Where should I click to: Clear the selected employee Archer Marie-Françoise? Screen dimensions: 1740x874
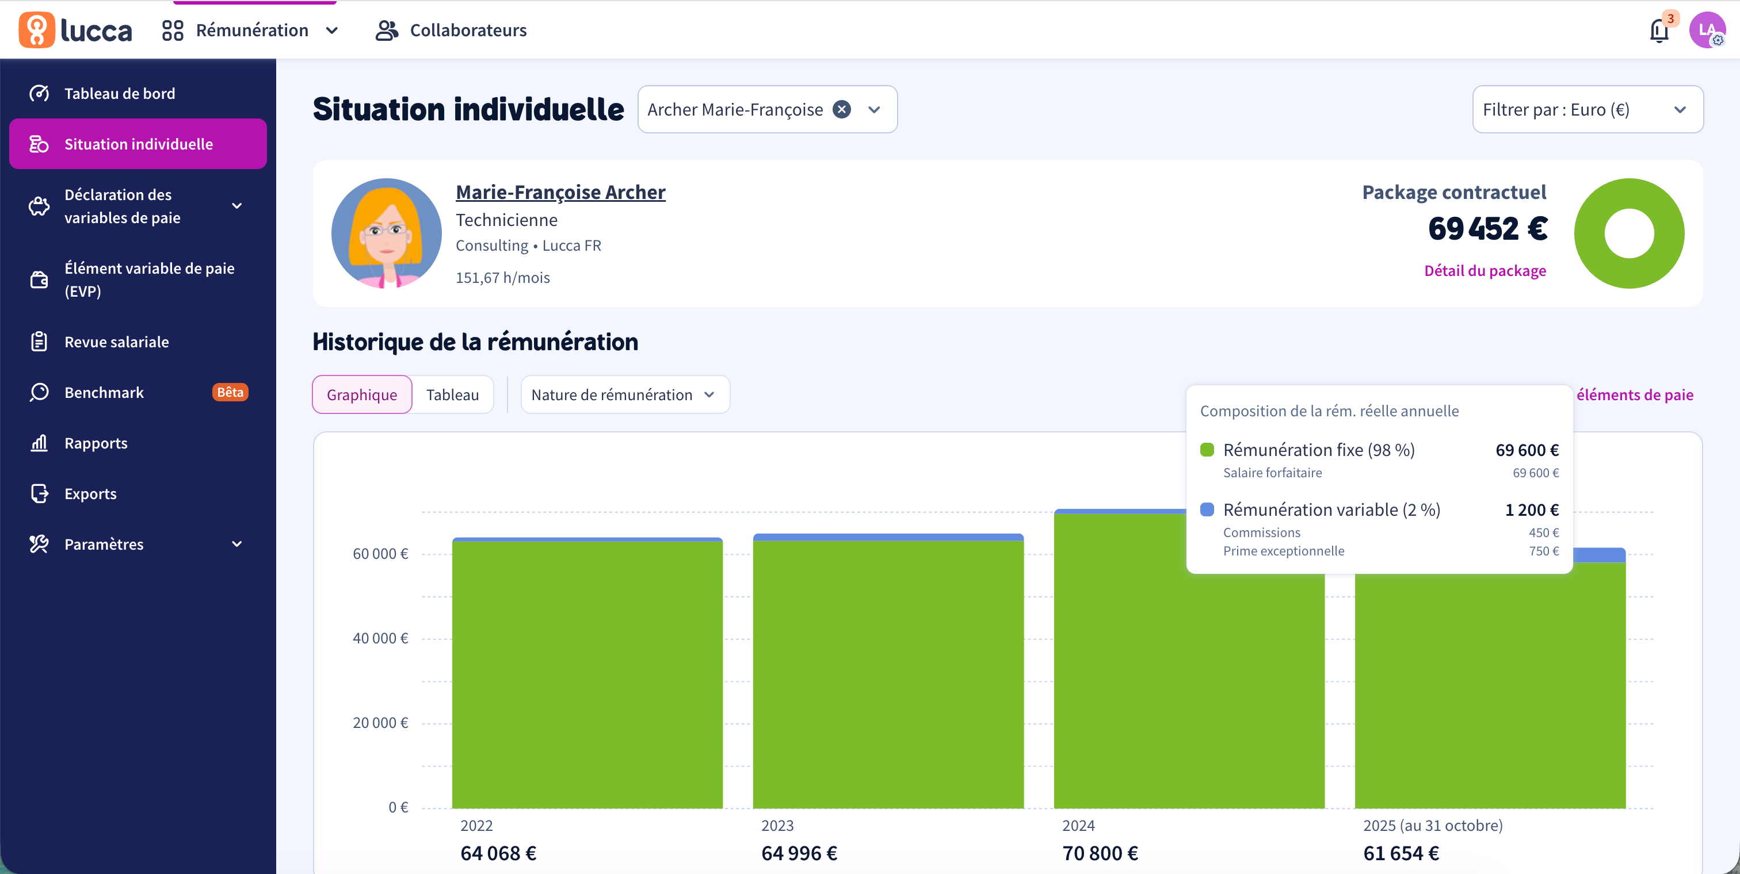[x=841, y=109]
